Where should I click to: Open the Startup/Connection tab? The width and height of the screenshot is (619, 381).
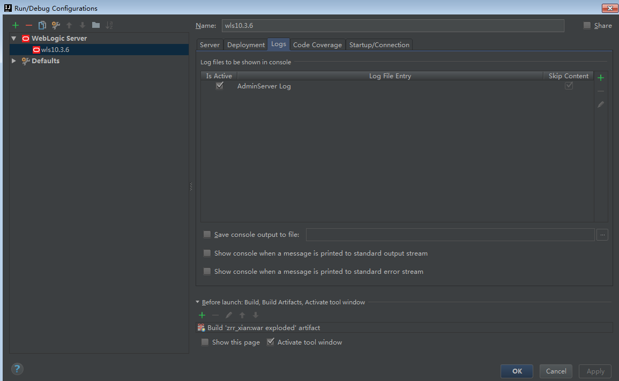[x=379, y=44]
